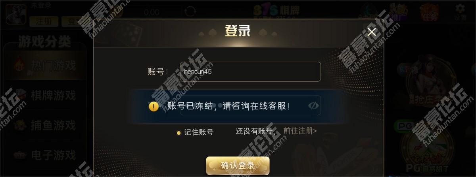This screenshot has width=476, height=177.
Task: Click the balance refresh icon
Action: (x=191, y=11)
